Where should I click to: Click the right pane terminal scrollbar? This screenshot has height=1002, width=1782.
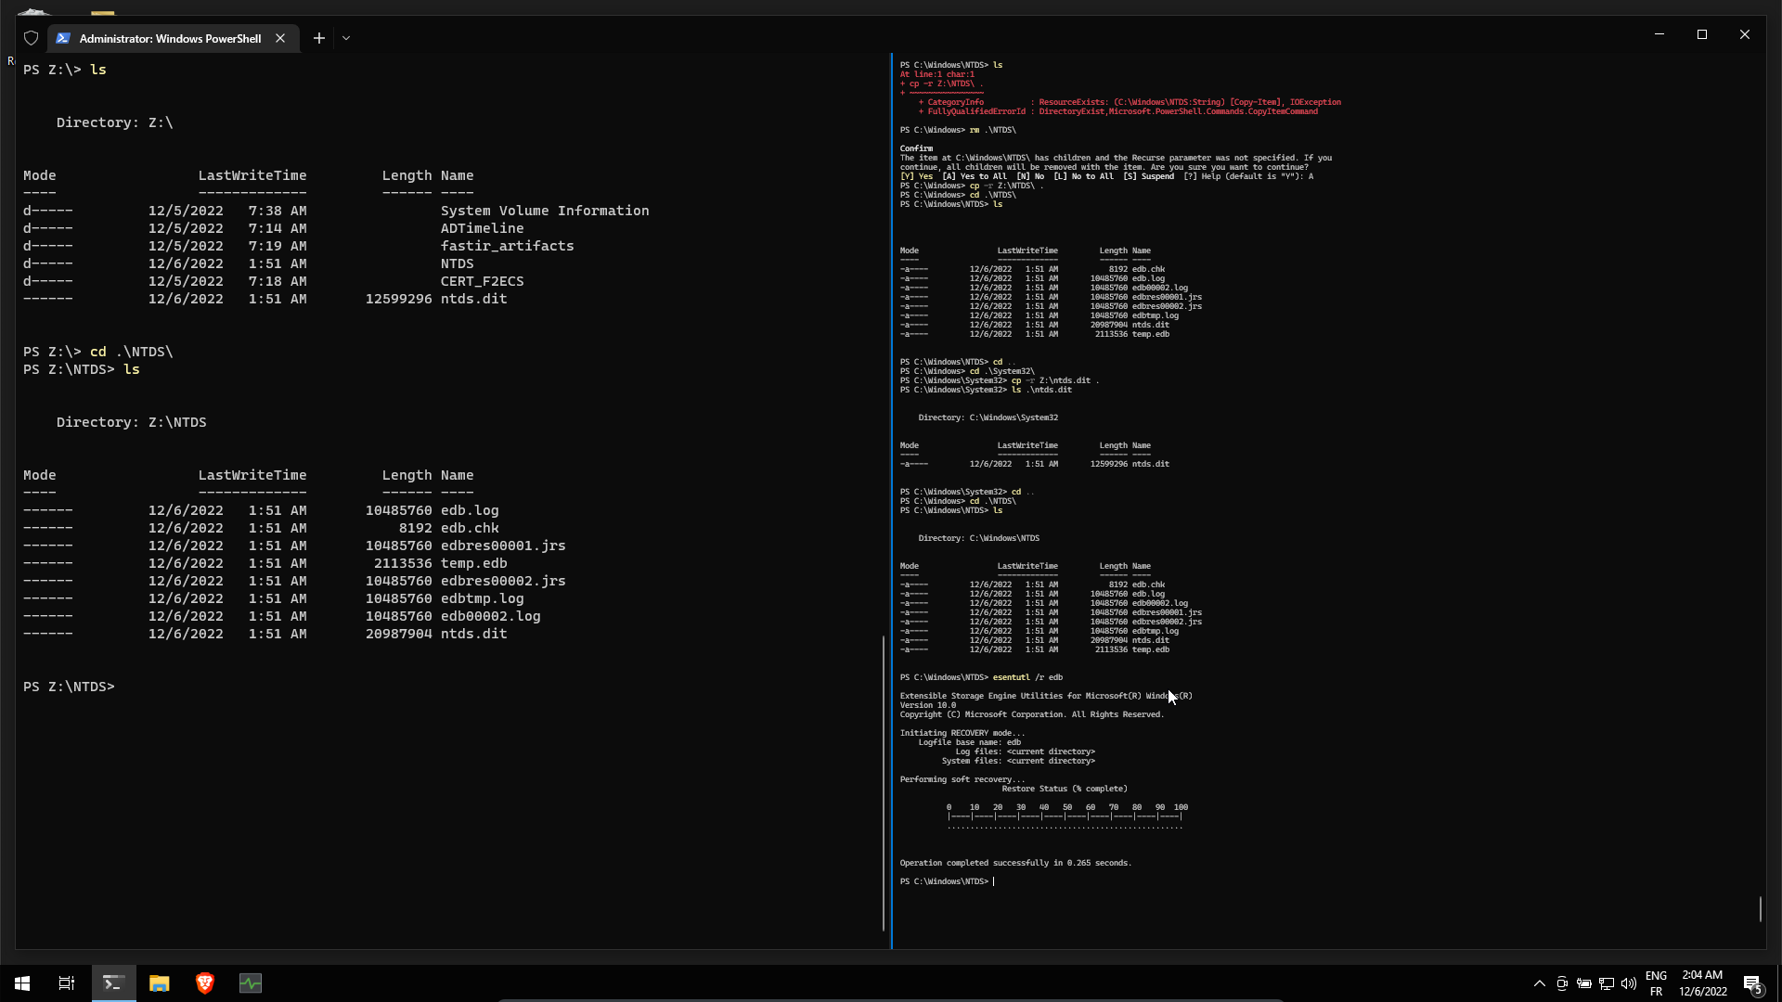(1760, 908)
